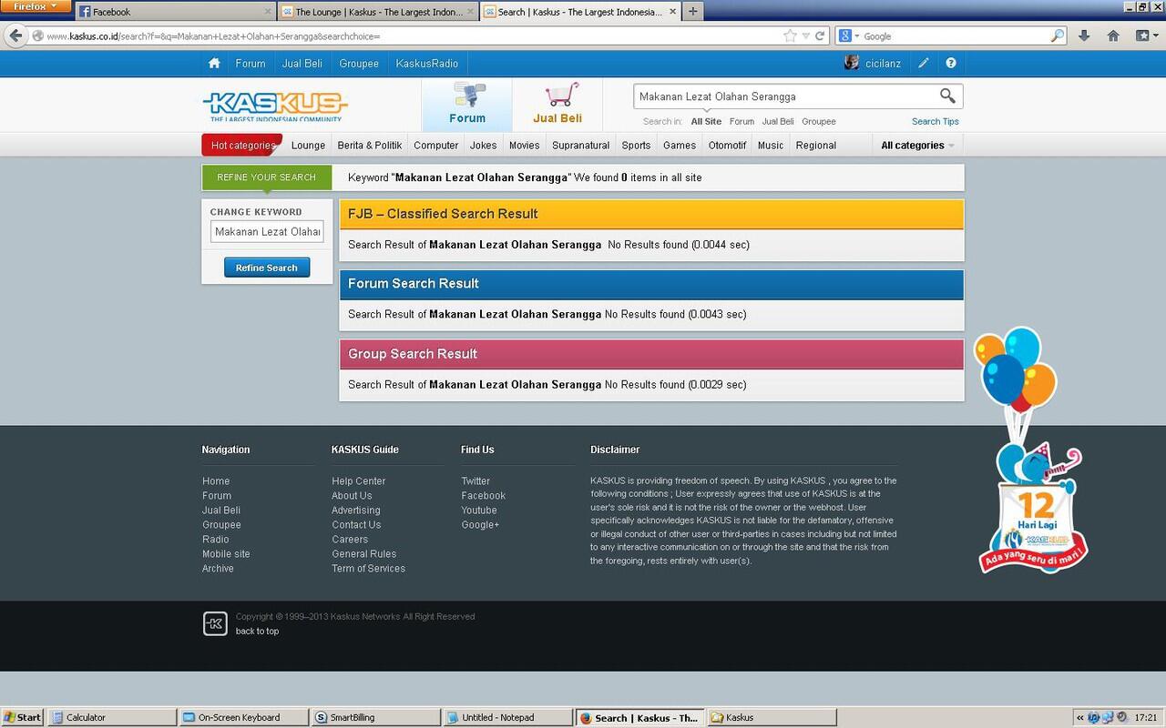Open On-Screen Keyboard from the taskbar
Screen dimensions: 1166x728
(x=243, y=717)
